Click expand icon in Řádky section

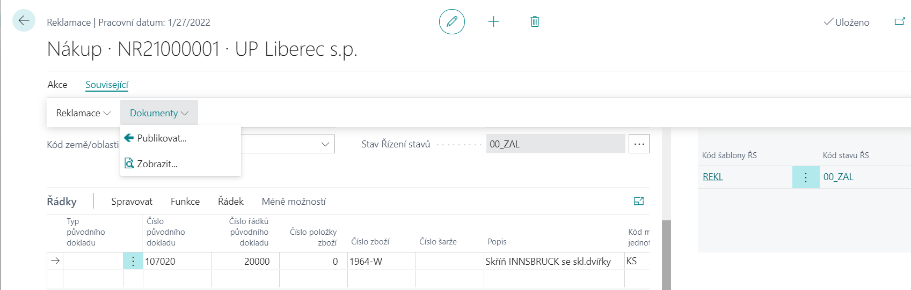[x=639, y=201]
